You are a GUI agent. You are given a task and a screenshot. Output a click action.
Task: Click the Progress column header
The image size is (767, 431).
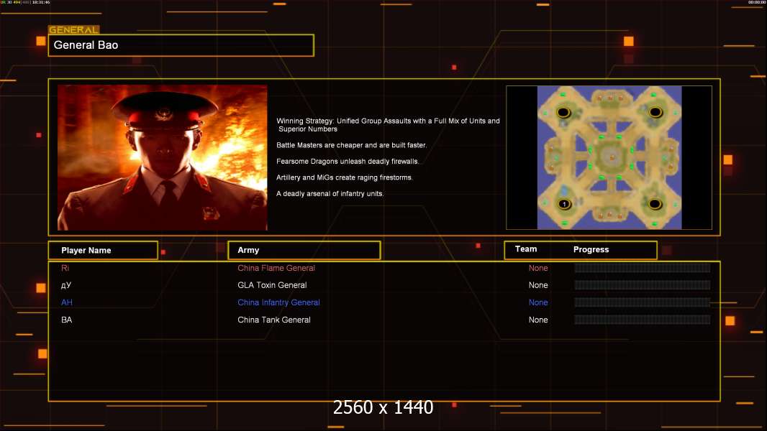pos(591,249)
